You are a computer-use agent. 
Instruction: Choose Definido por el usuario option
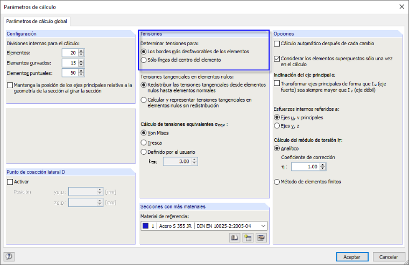[x=144, y=152]
